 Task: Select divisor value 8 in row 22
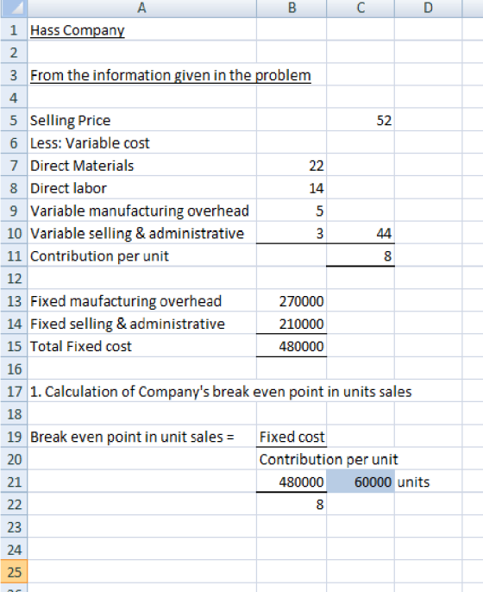pyautogui.click(x=292, y=504)
